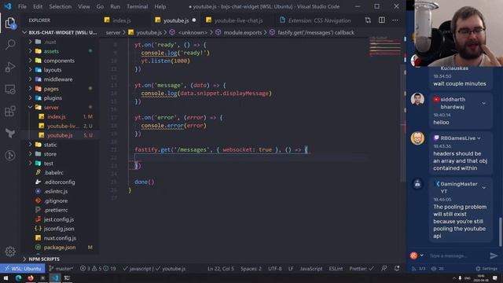Click RBGamesLive's avatar in chat

(417, 138)
